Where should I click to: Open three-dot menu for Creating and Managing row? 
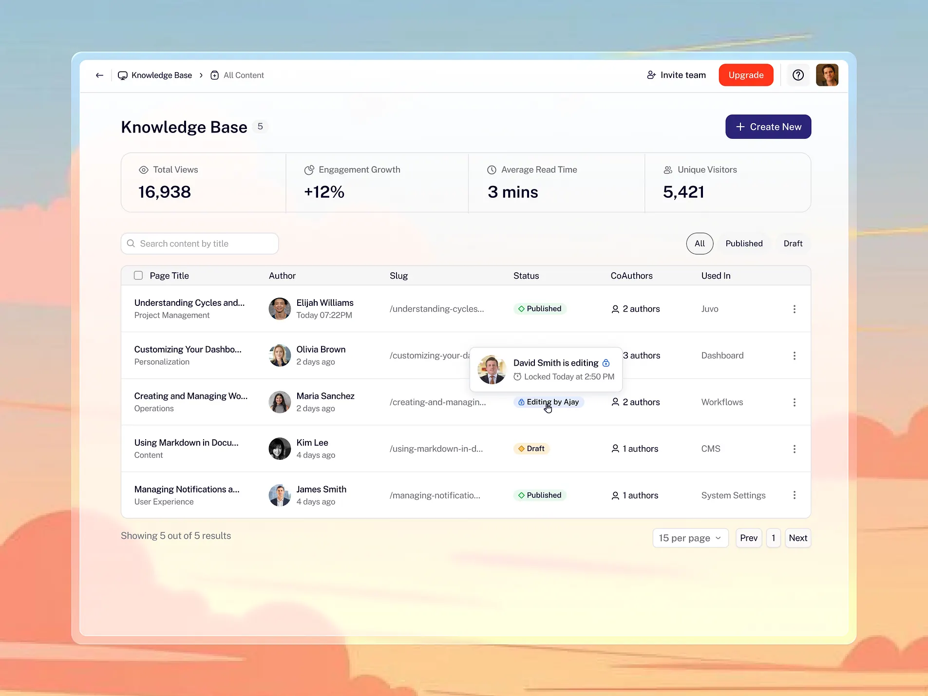point(794,402)
